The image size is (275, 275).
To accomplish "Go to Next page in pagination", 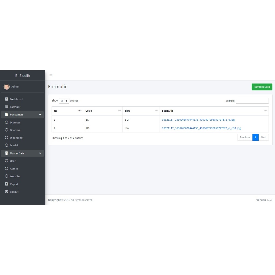I will 263,137.
